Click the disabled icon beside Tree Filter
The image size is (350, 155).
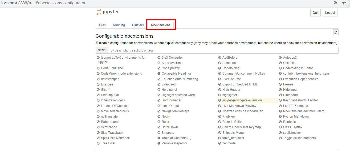tap(98, 143)
